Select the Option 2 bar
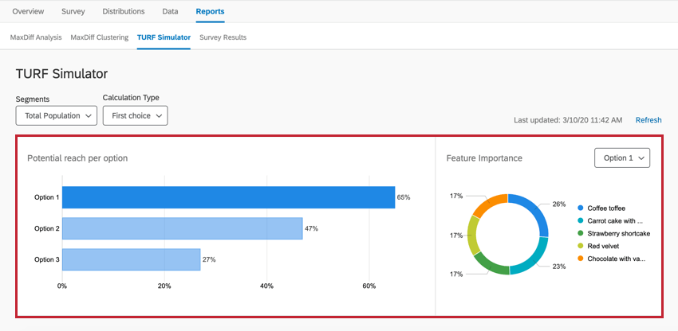The width and height of the screenshot is (678, 331). pyautogui.click(x=182, y=228)
